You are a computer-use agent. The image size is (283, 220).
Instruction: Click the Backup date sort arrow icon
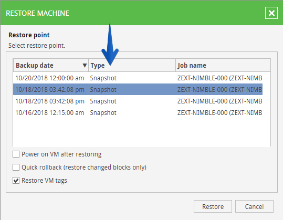point(85,65)
